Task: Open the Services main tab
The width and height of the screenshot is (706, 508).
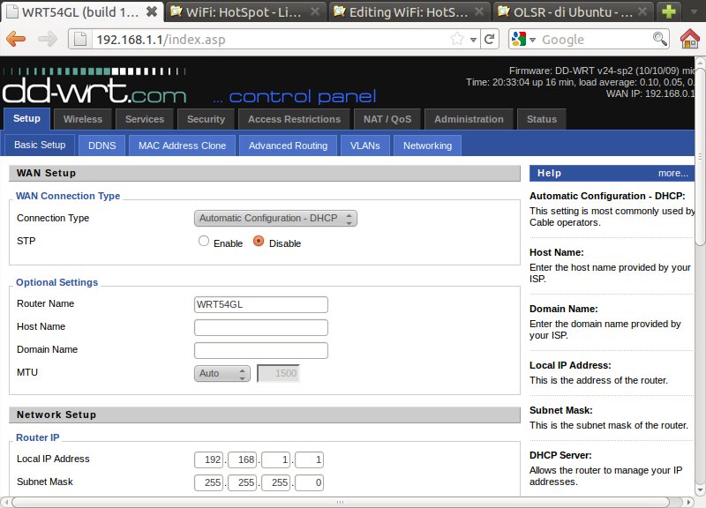Action: (x=145, y=119)
